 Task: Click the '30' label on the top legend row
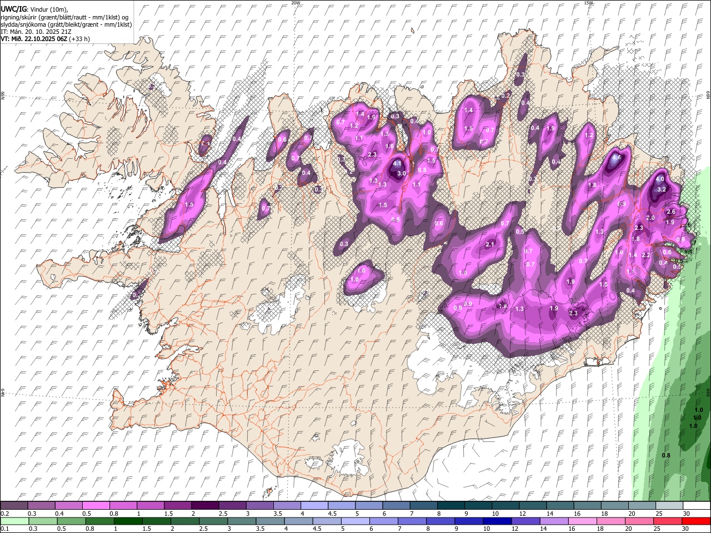[687, 514]
